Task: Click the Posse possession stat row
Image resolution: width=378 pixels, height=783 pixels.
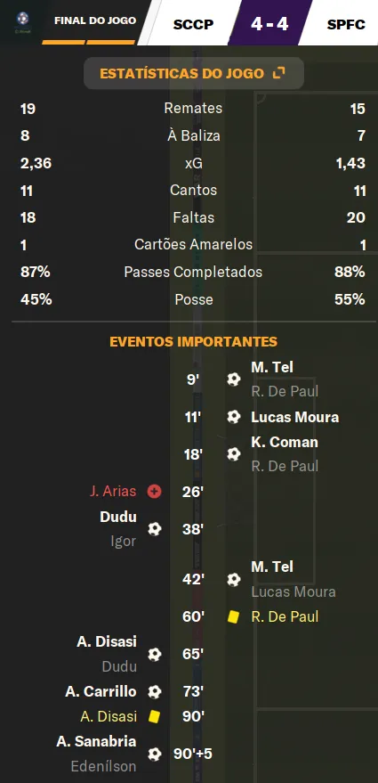Action: (193, 299)
